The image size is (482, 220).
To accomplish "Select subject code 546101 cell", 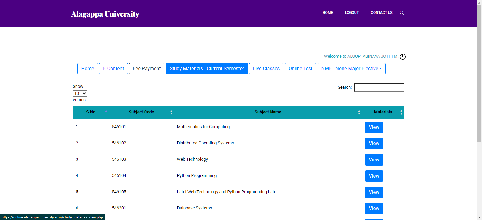I will (x=119, y=127).
